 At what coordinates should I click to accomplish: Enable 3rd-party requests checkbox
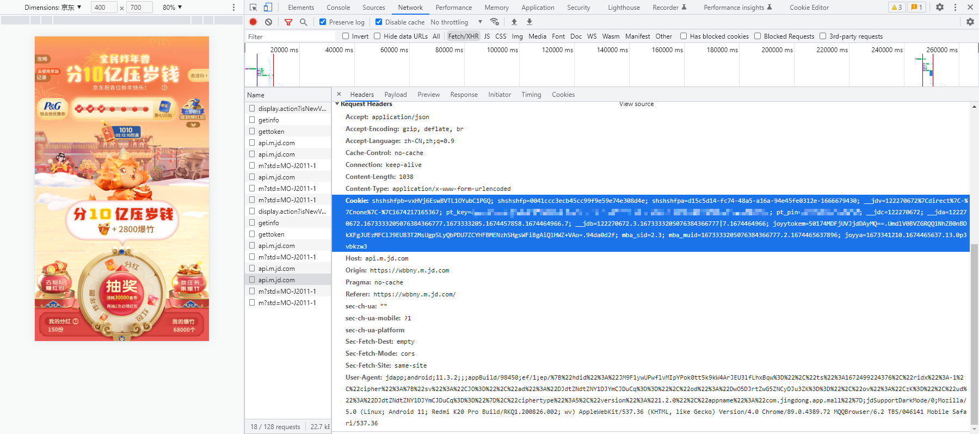[823, 36]
